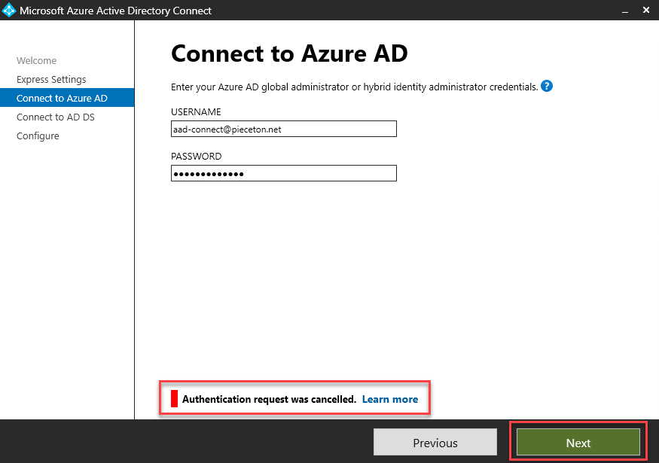This screenshot has height=463, width=659.
Task: Focus the PASSWORD input field
Action: coord(284,173)
